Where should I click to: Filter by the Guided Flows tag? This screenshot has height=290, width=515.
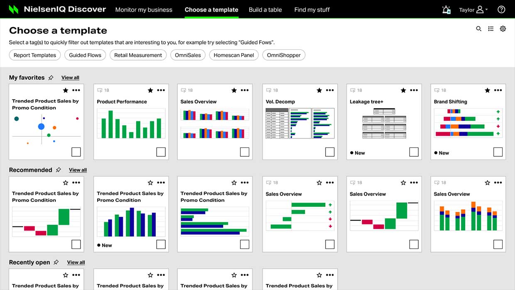click(x=85, y=55)
